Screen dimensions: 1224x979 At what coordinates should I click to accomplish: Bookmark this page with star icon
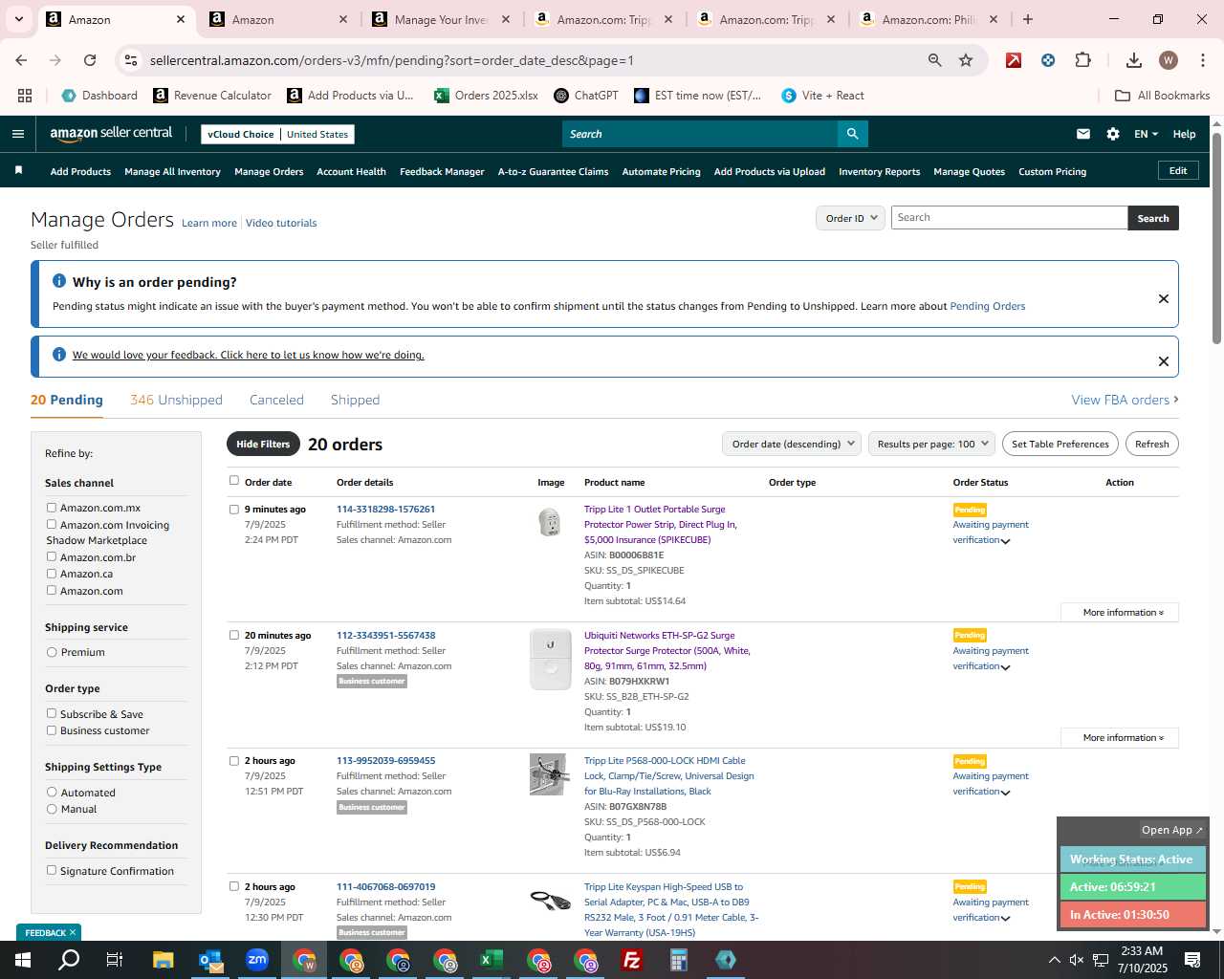966,60
